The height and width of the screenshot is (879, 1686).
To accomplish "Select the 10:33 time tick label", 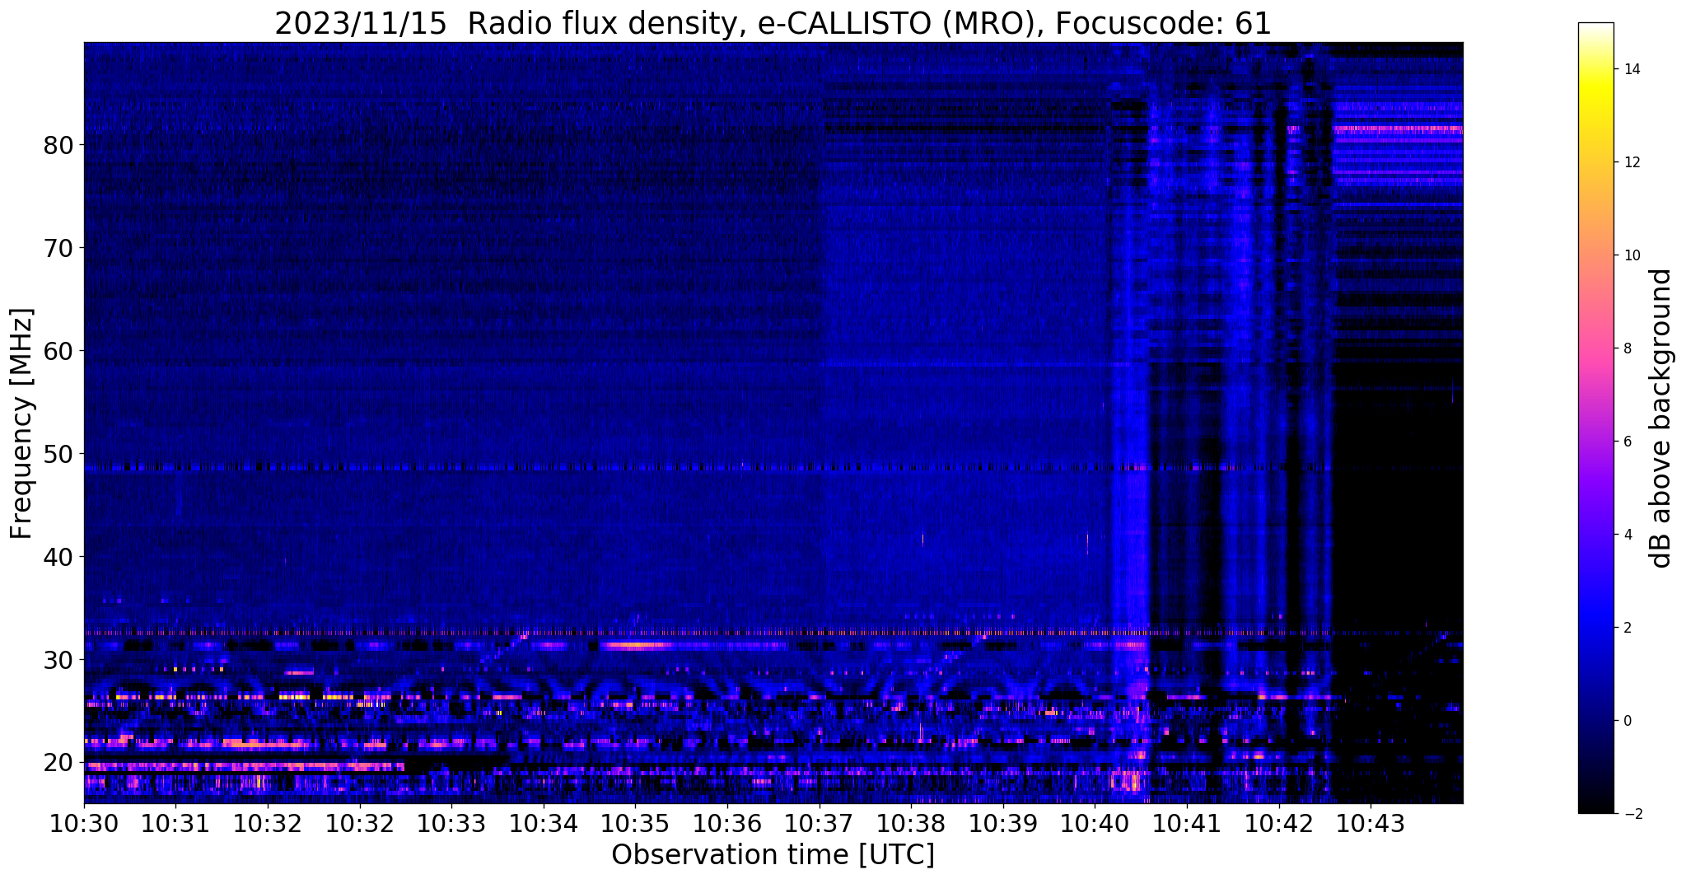I will pos(451,824).
